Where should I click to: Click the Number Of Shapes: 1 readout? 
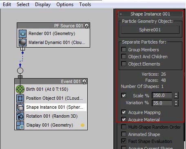(x=142, y=86)
